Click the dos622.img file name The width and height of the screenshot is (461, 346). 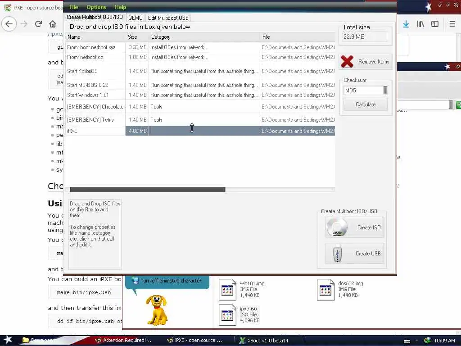tap(350, 283)
